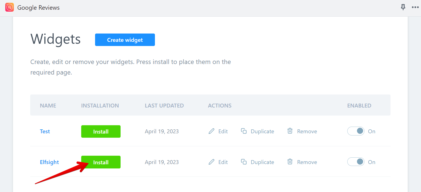
Task: Click the Duplicate icon for Test widget
Action: 244,131
